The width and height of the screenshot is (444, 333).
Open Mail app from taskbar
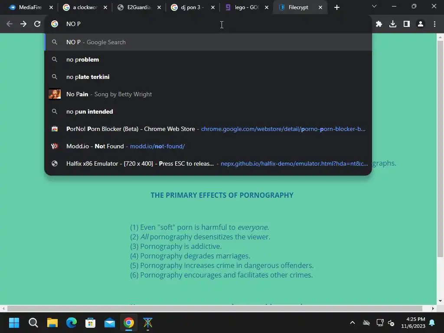110,323
